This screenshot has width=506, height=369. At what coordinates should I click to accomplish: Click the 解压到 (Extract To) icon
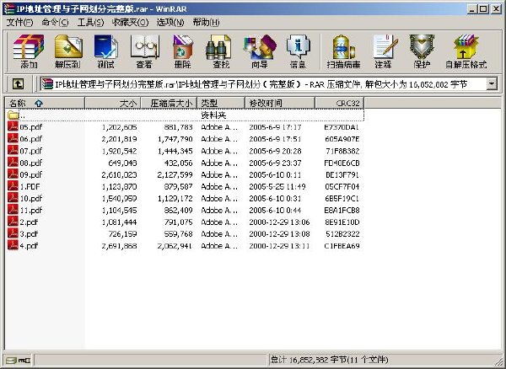(x=68, y=47)
